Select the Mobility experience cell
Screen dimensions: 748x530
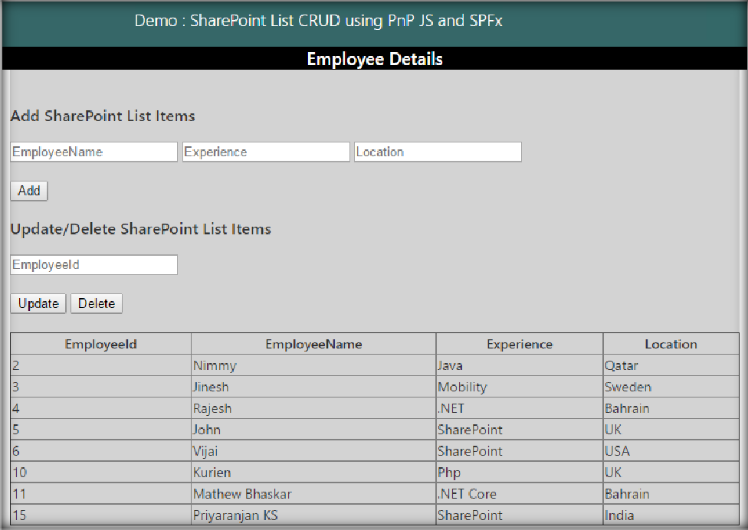pos(520,387)
